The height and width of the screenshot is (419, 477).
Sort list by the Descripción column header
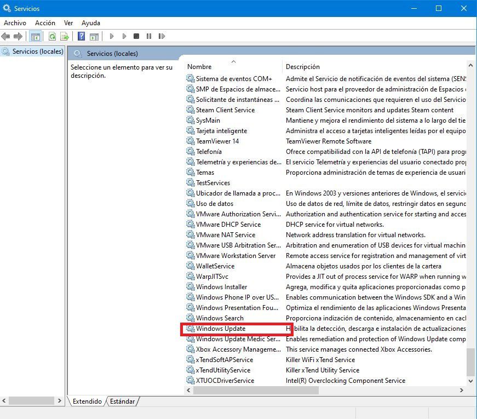375,67
